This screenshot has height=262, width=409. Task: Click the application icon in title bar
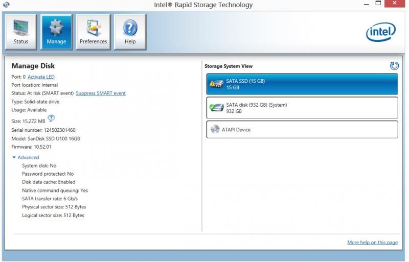6,5
